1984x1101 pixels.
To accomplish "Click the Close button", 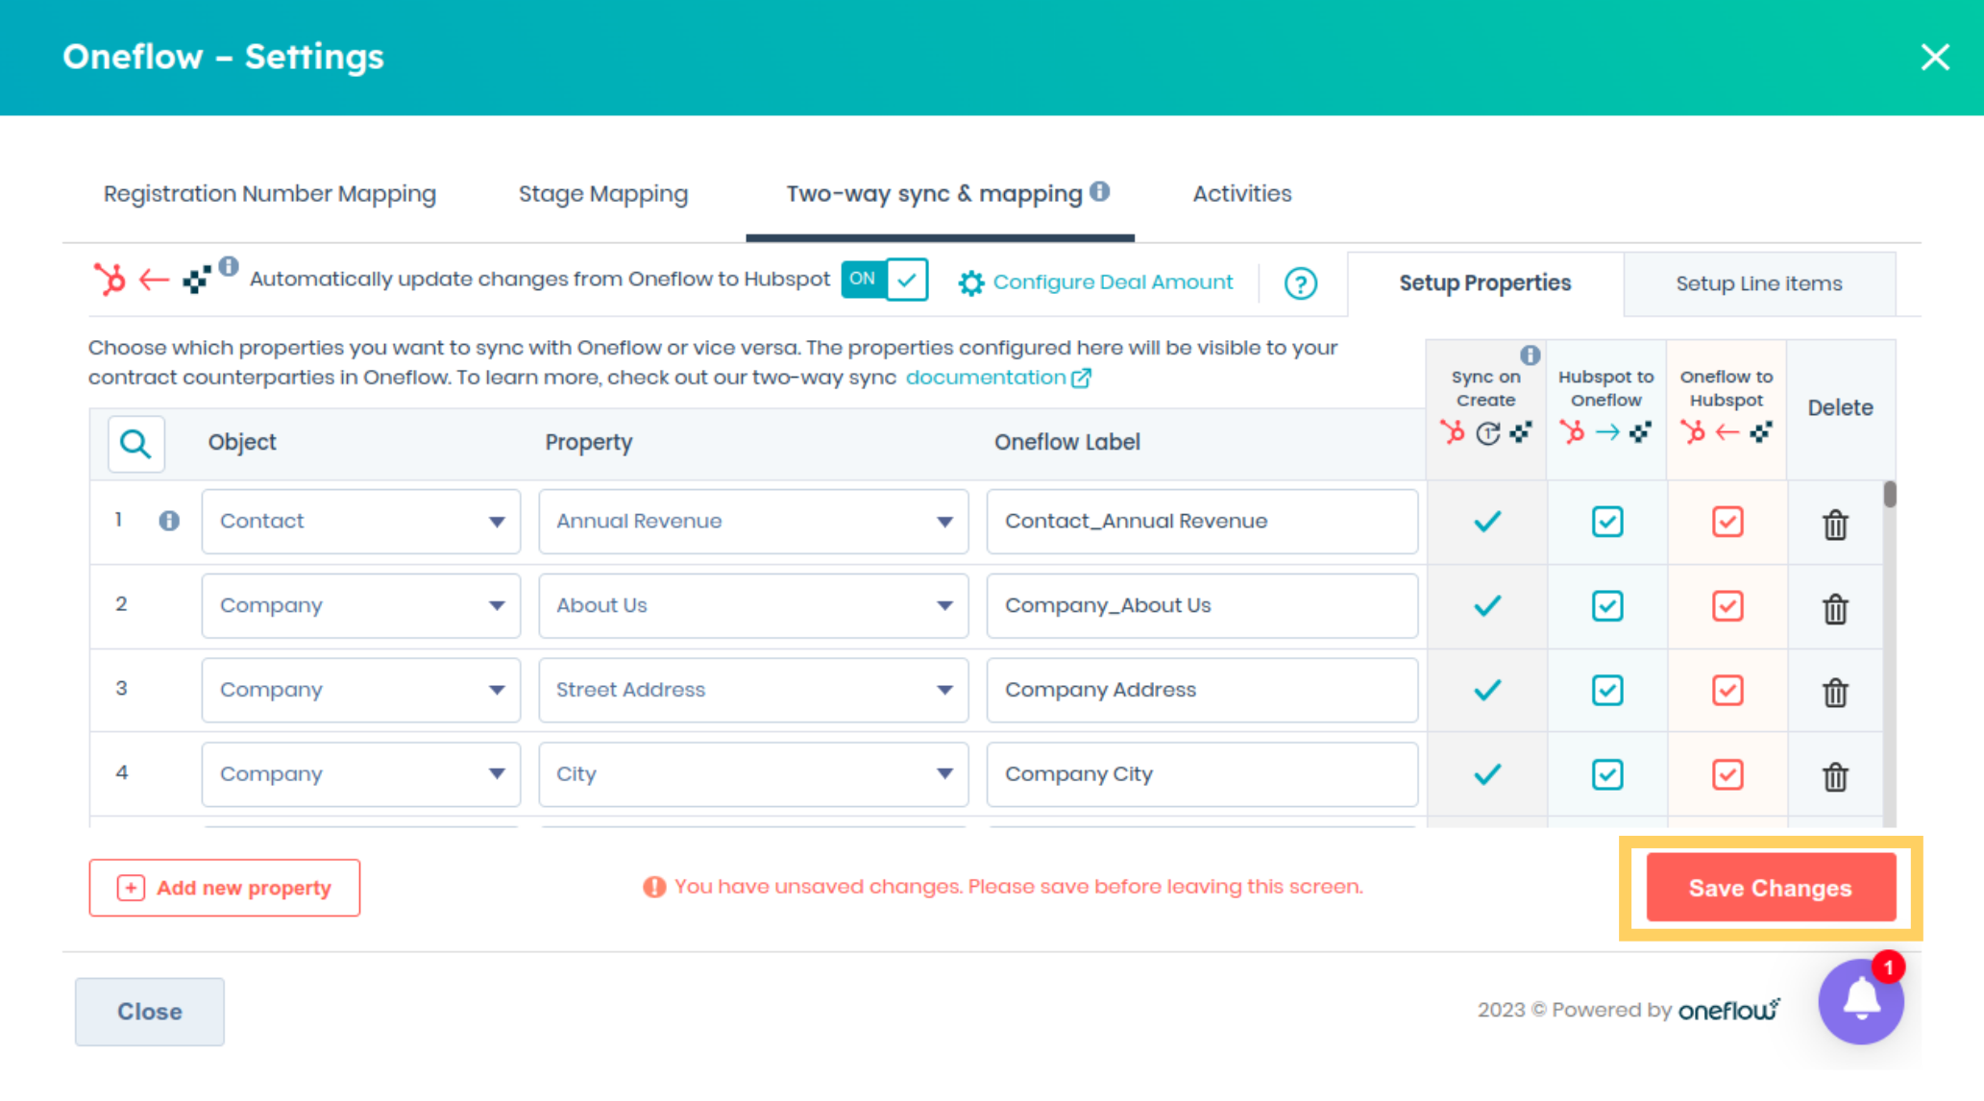I will 150,1012.
